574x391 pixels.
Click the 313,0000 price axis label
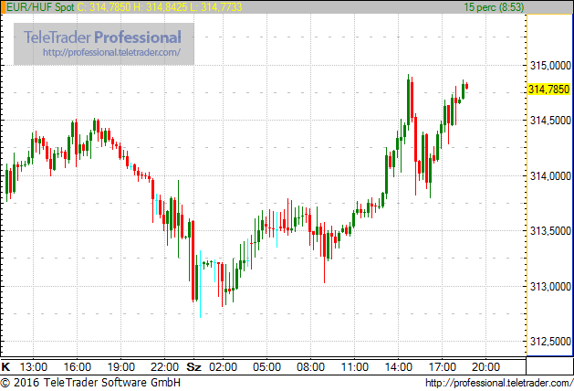550,286
